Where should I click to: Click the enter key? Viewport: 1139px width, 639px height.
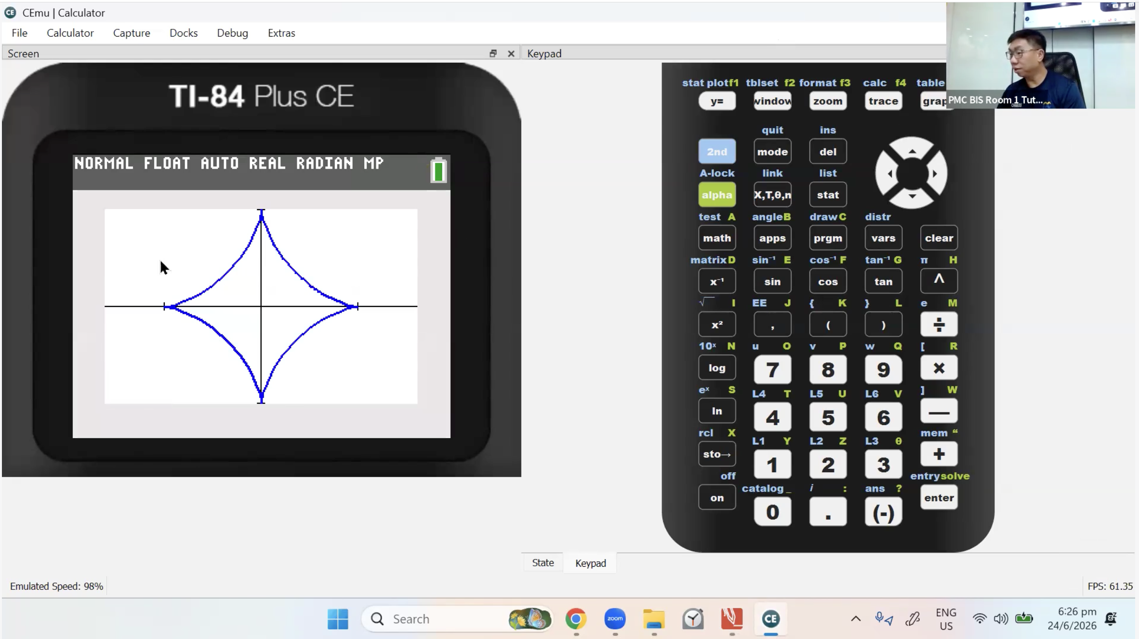pyautogui.click(x=939, y=497)
